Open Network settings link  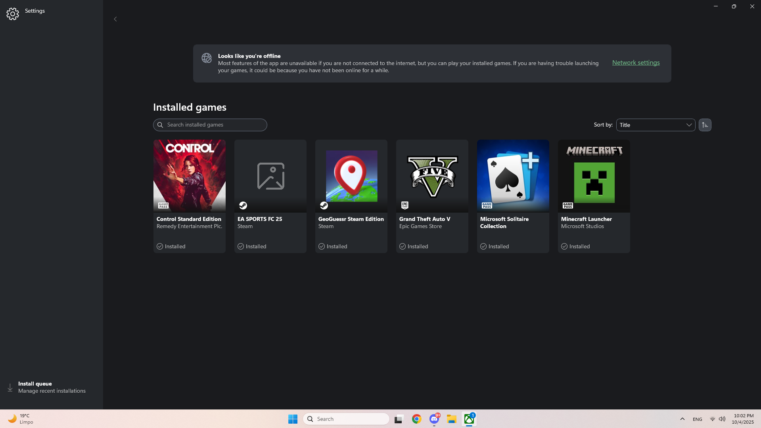pos(636,63)
